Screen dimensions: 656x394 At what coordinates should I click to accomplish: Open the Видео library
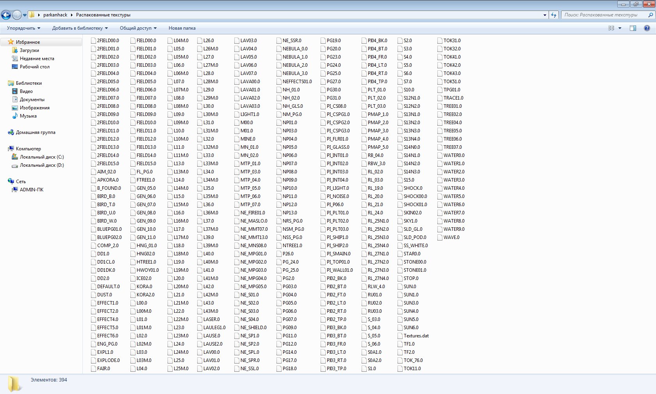pos(26,91)
